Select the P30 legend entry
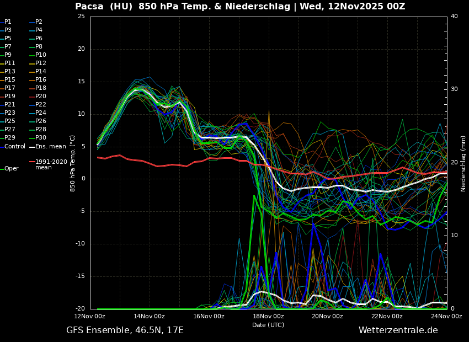 tap(41, 138)
